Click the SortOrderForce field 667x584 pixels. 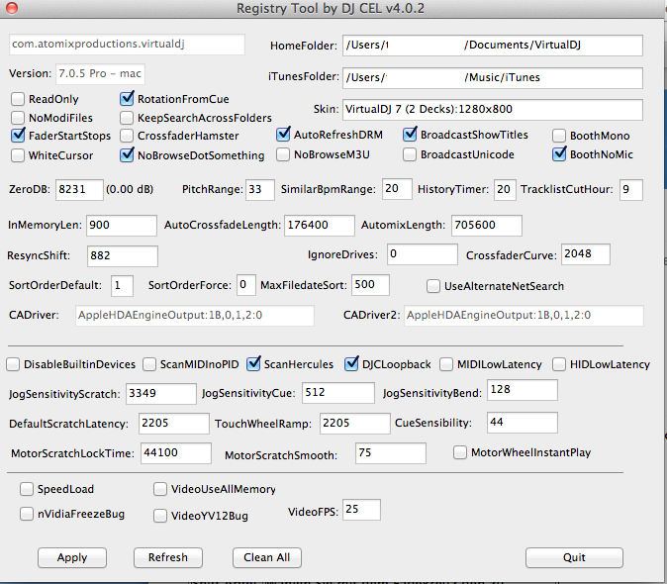click(246, 285)
